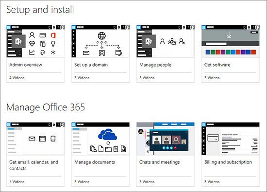This screenshot has height=192, width=267.
Task: Click the chart icon in Admin overview
Action: [32, 52]
